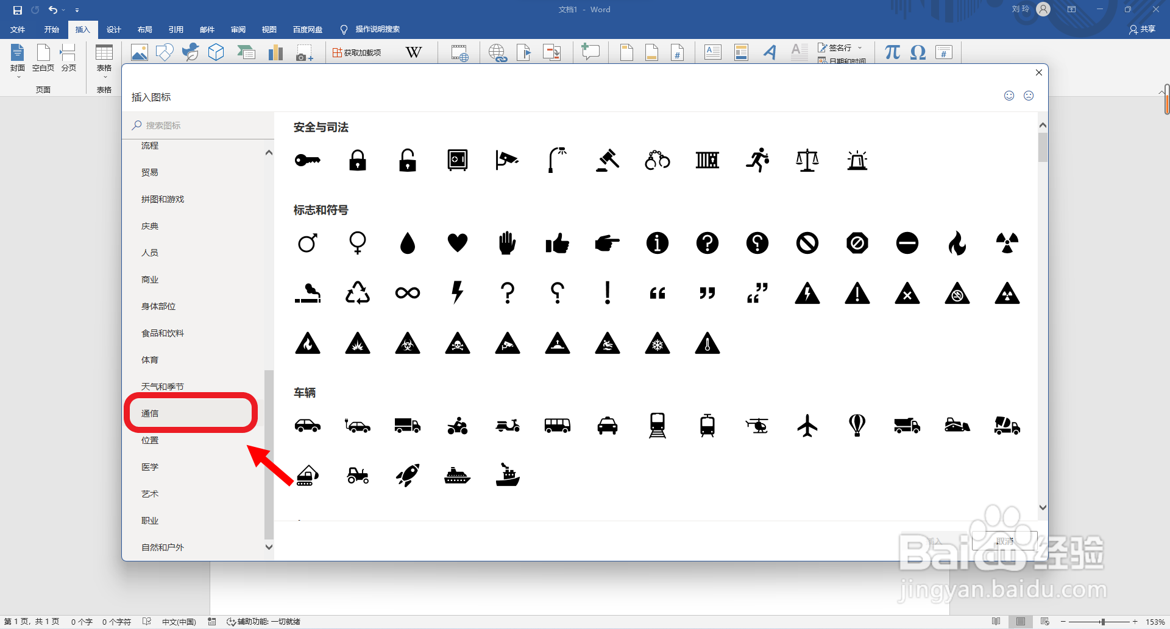Select the open padlock icon
The width and height of the screenshot is (1170, 629).
pyautogui.click(x=408, y=160)
